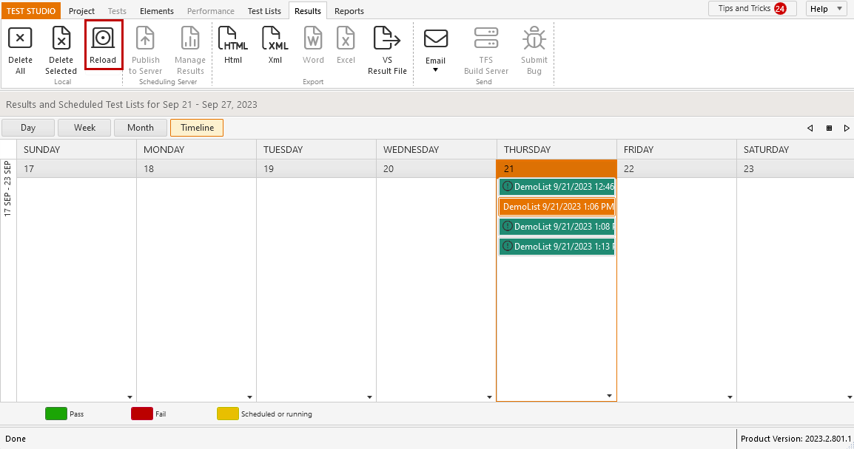The width and height of the screenshot is (854, 449).
Task: Click the Delete All results icon
Action: pos(20,38)
